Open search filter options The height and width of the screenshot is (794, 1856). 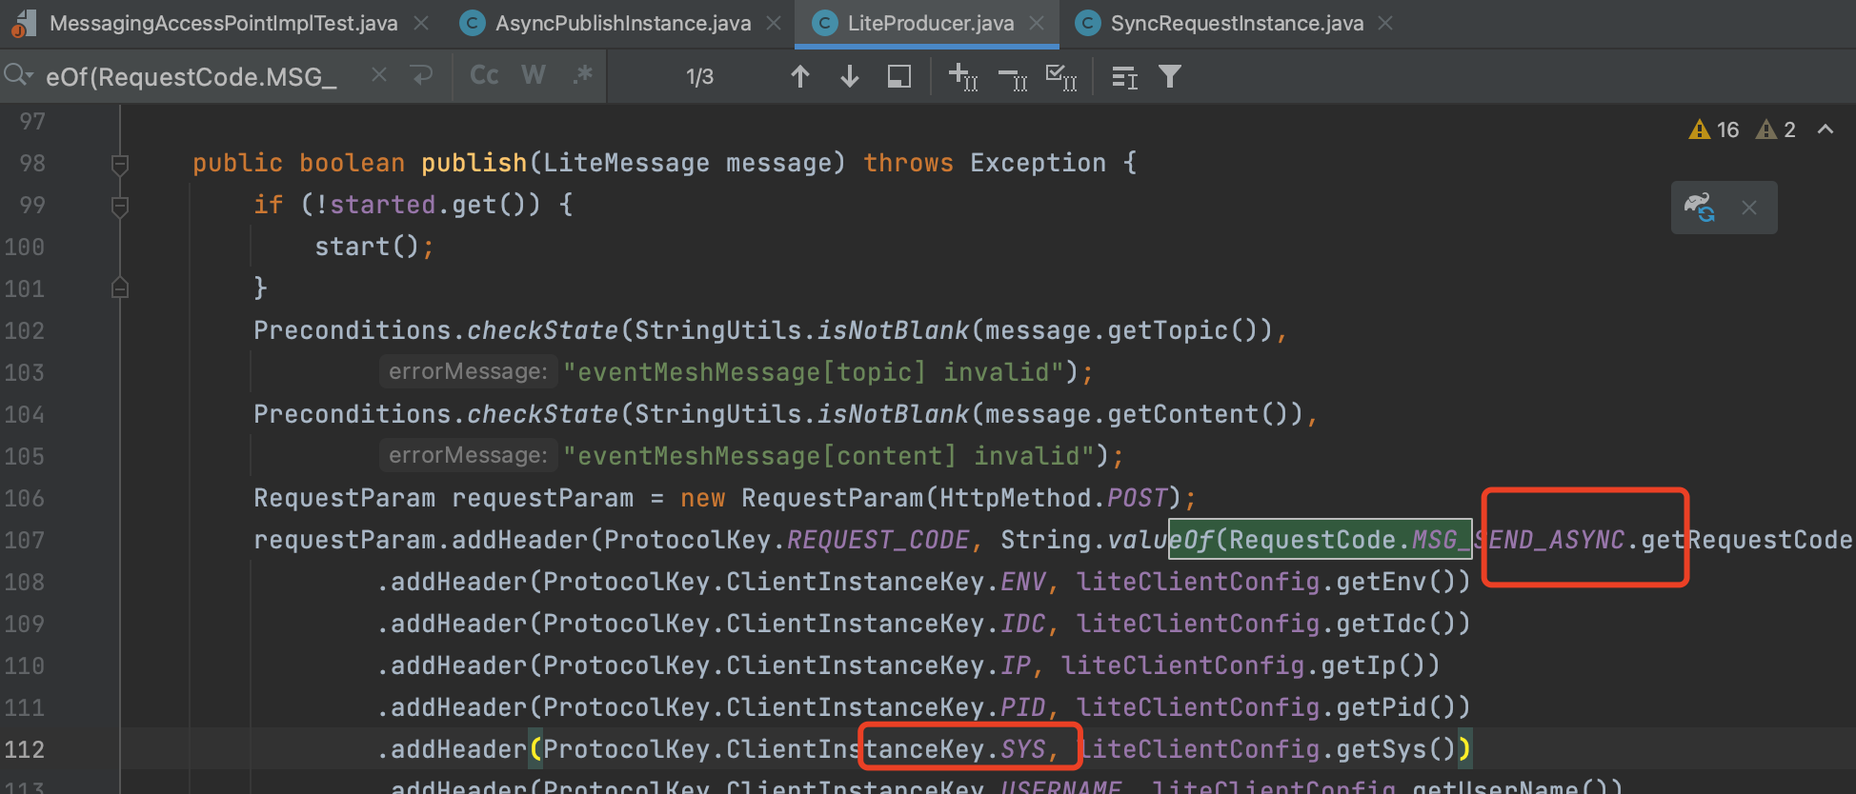tap(1170, 76)
